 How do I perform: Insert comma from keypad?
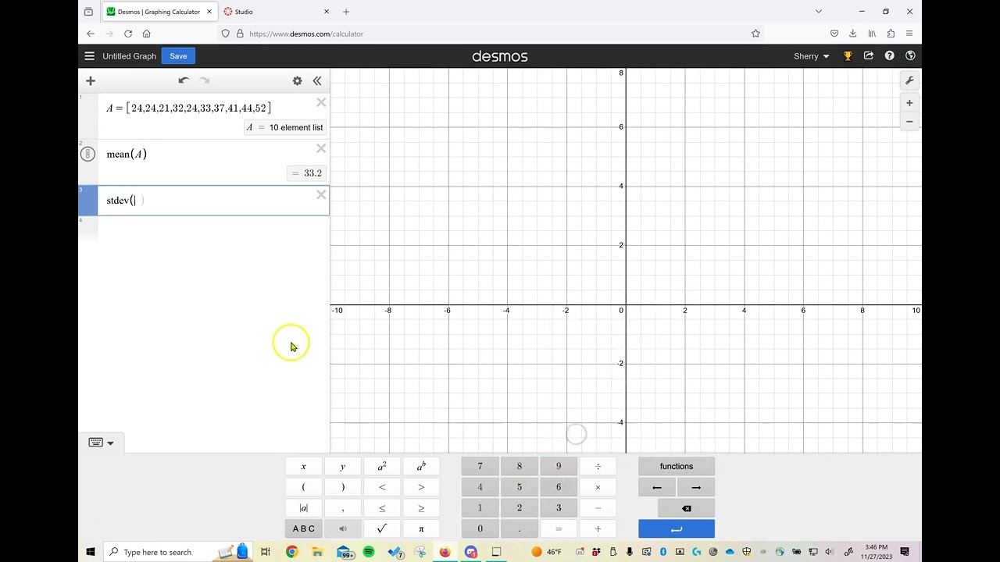tap(342, 508)
